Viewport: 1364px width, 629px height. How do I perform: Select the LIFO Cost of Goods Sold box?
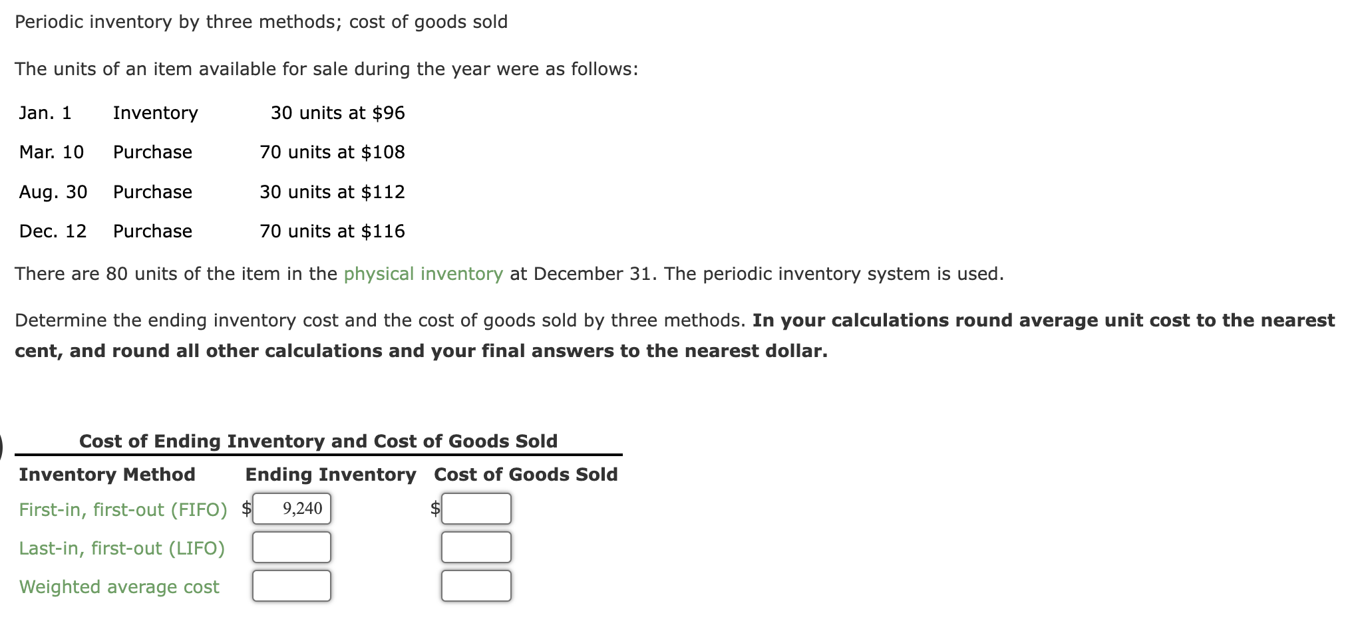coord(476,547)
